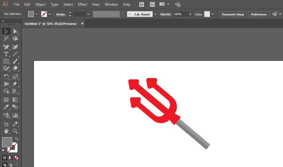
Task: Select the Lasso tool
Action: coord(15,39)
